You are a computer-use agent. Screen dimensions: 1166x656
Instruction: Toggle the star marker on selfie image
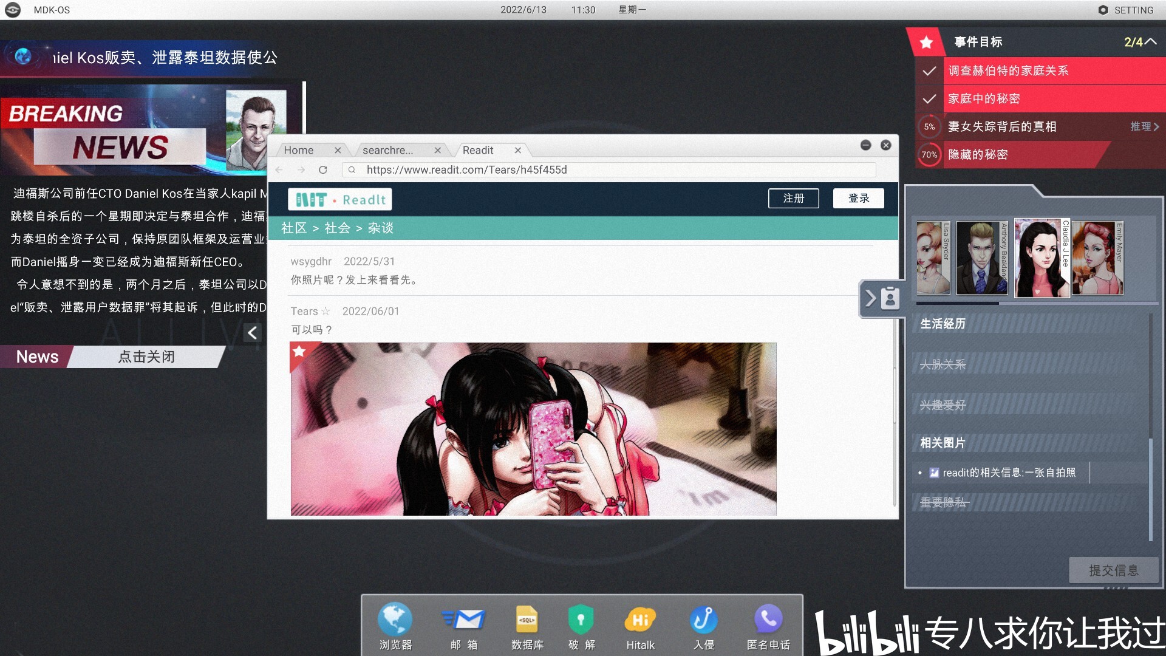pos(299,352)
